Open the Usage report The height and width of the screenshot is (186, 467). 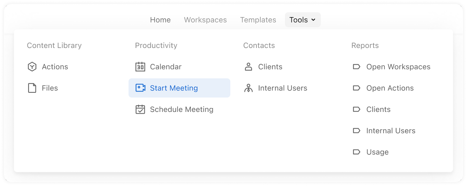click(377, 152)
